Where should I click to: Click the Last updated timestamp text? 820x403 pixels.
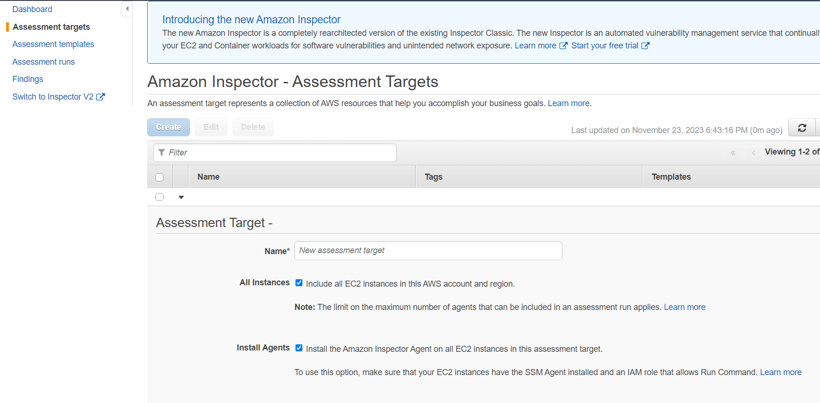(x=677, y=130)
